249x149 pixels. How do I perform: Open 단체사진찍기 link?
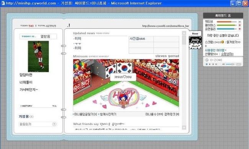click(x=108, y=114)
